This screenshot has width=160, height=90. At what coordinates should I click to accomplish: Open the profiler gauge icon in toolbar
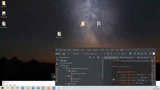(x=119, y=53)
